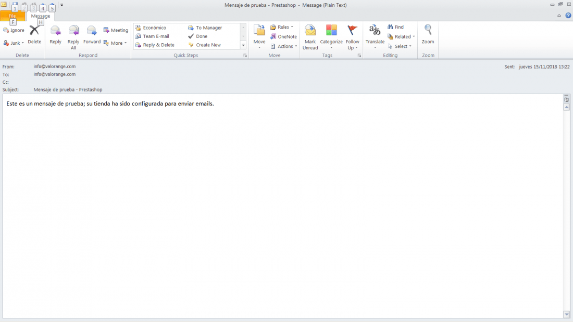Screen dimensions: 573x322
Task: Open the Move to folder button
Action: 259,37
